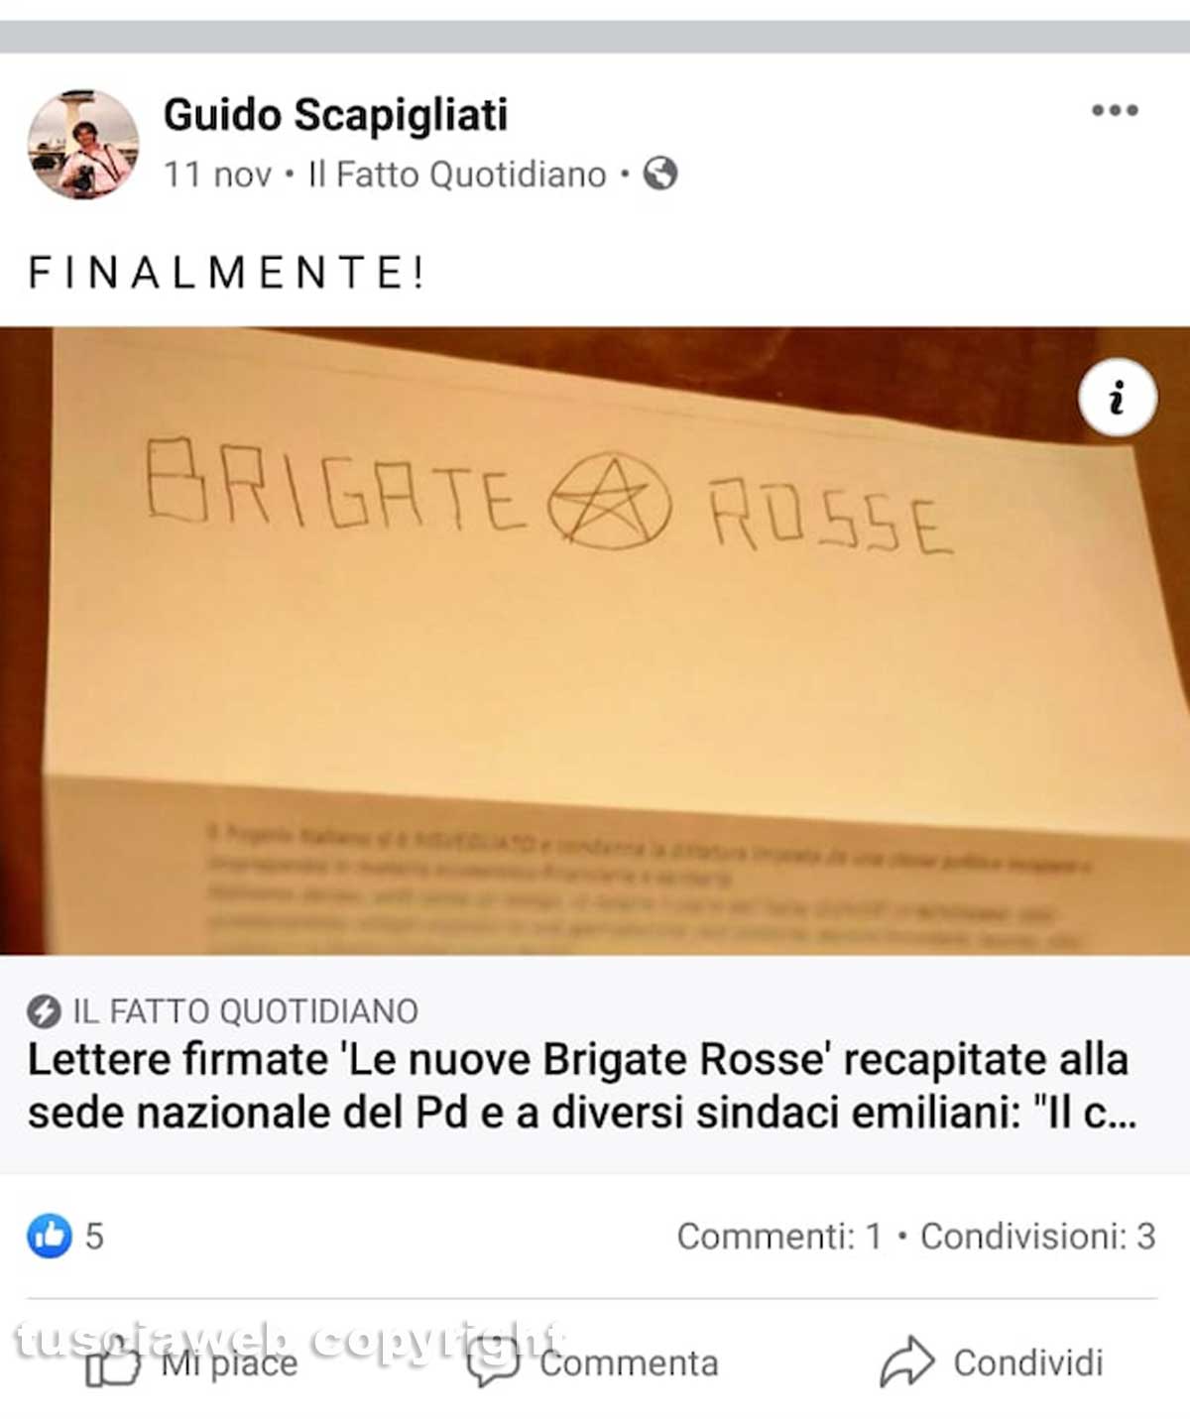Click the public globe privacy icon
This screenshot has height=1419, width=1190.
[660, 174]
